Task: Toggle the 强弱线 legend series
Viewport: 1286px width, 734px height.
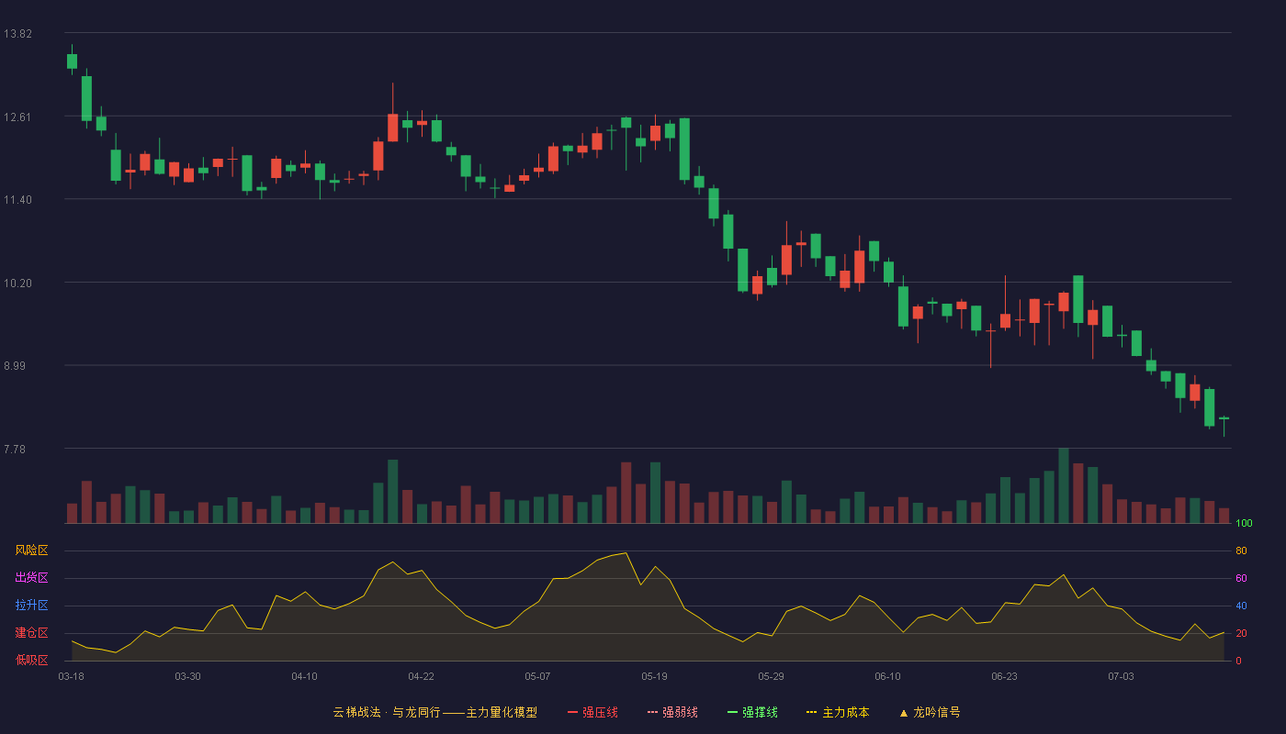Action: (672, 712)
